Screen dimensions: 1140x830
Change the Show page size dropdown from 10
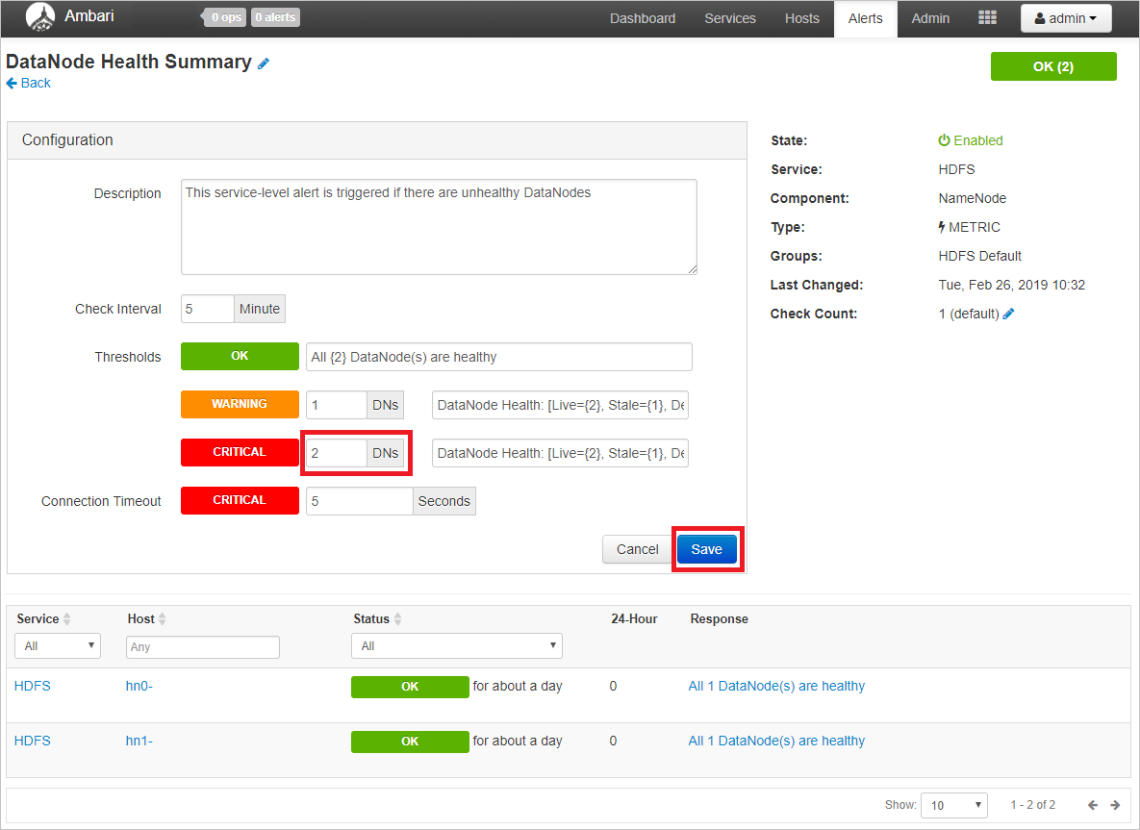(x=953, y=805)
